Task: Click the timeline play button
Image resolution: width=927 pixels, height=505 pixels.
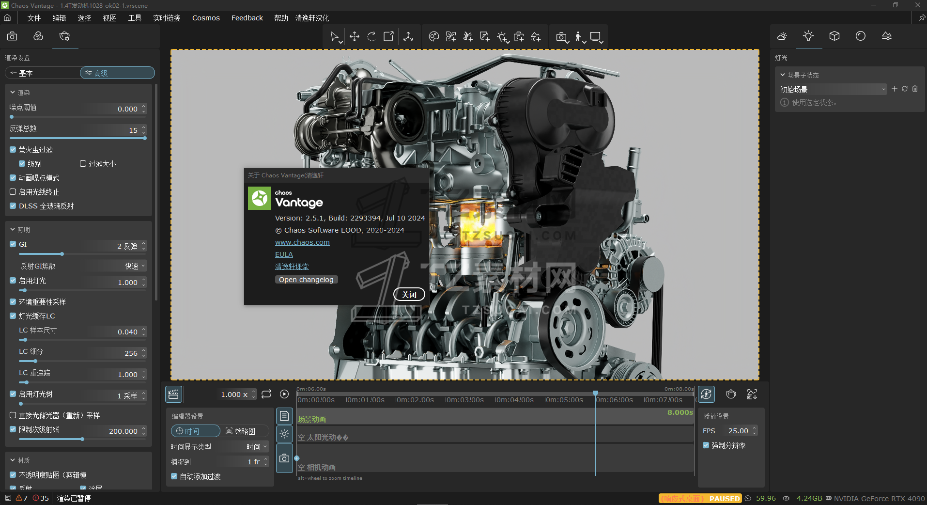Action: [284, 395]
